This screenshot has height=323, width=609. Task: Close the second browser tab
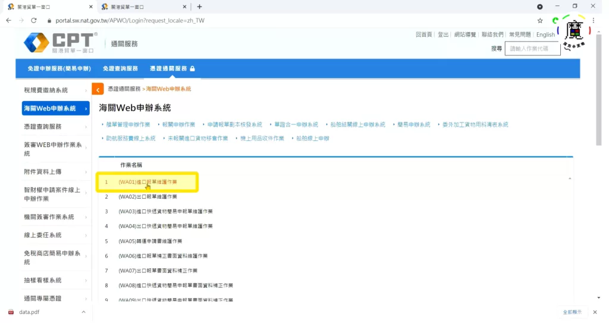(184, 7)
